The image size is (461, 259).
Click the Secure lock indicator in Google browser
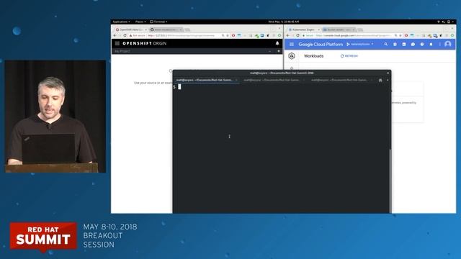308,35
